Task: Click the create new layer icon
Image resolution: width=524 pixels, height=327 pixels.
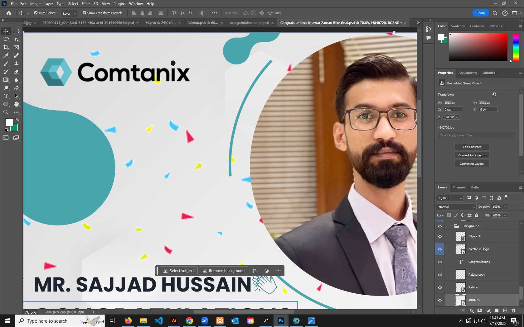Action: tap(505, 310)
